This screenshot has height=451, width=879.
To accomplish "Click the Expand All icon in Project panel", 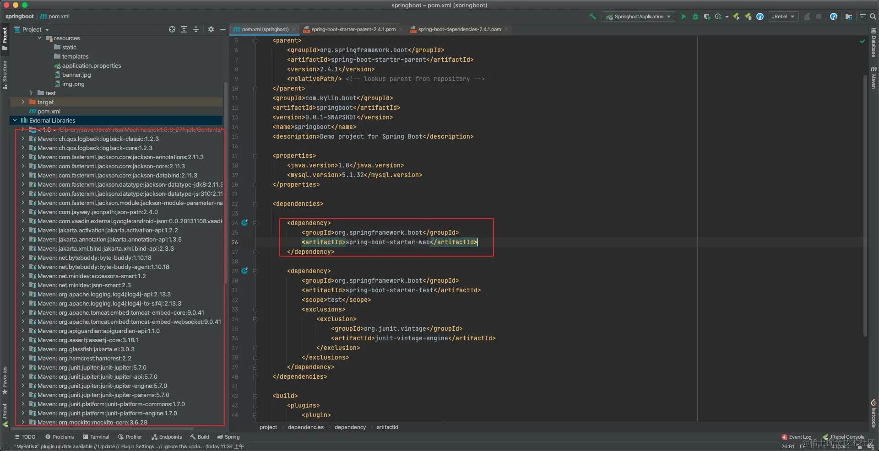I will point(184,29).
